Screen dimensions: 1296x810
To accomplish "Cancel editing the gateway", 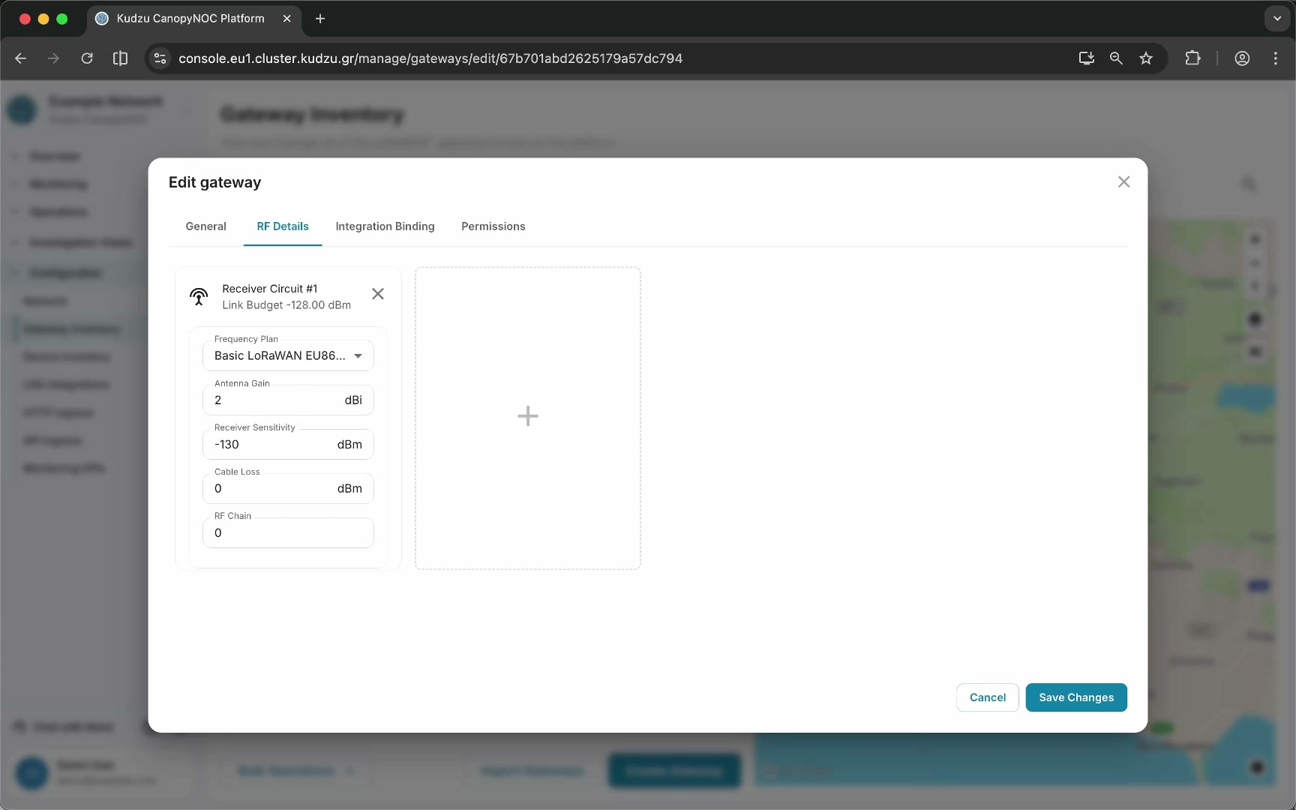I will (987, 697).
